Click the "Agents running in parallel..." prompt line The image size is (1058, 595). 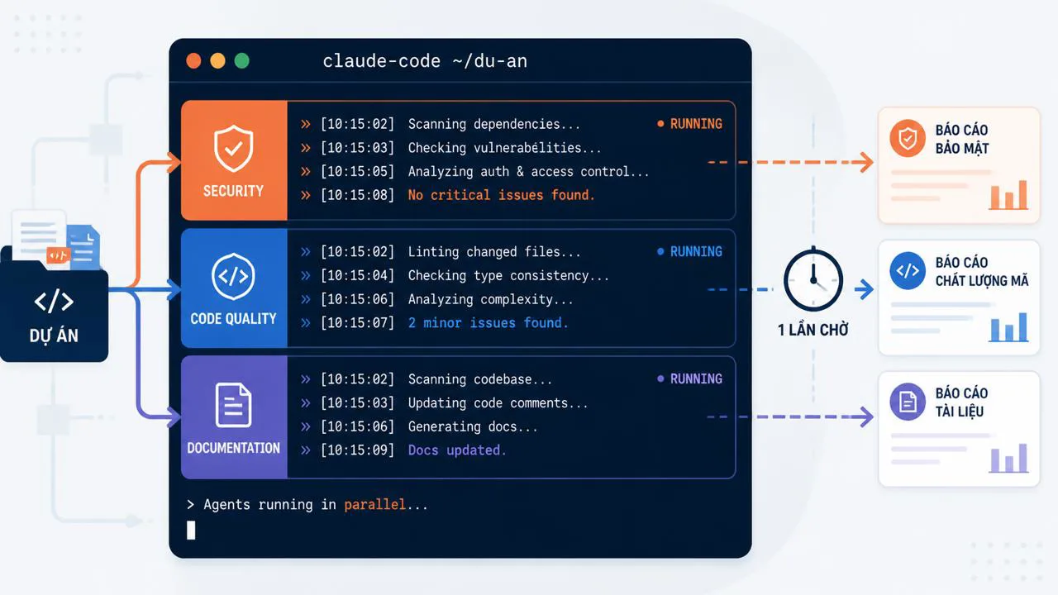(307, 505)
